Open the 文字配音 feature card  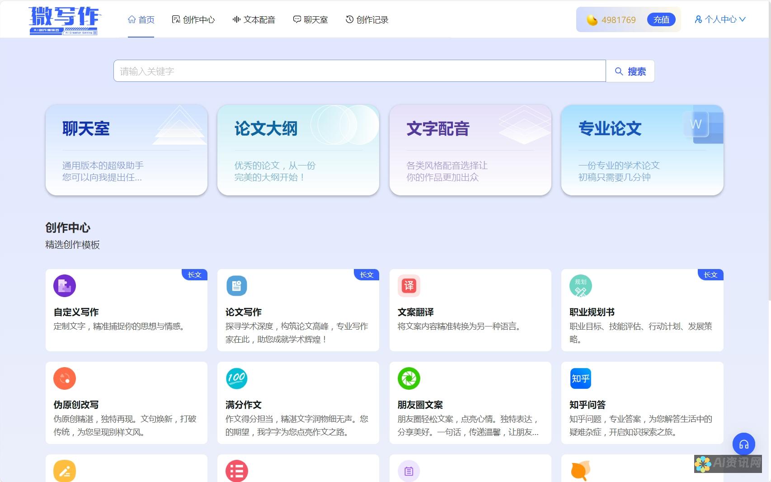[470, 150]
